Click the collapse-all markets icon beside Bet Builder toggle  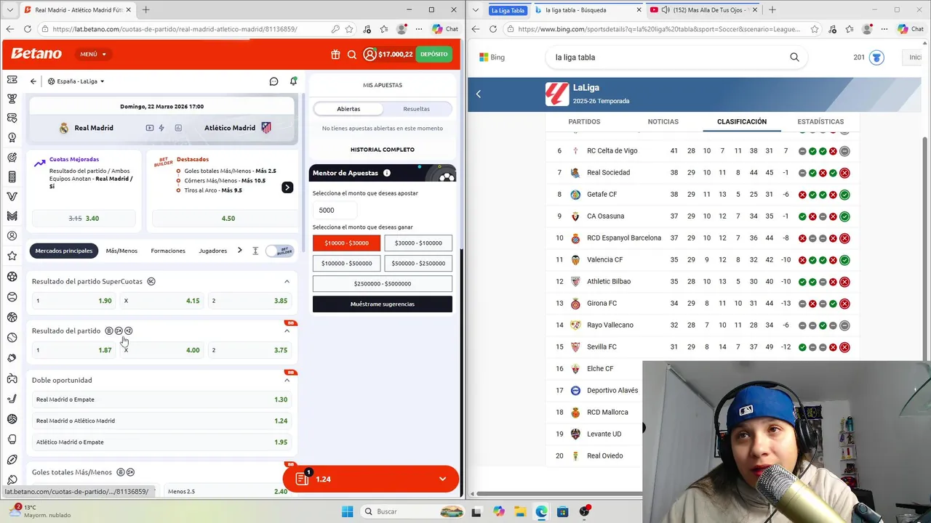[x=255, y=251]
